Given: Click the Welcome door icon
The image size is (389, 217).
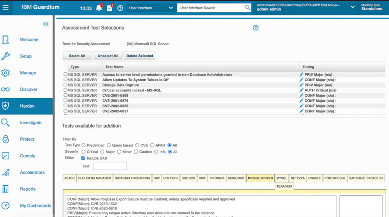Looking at the screenshot, I should (5, 39).
